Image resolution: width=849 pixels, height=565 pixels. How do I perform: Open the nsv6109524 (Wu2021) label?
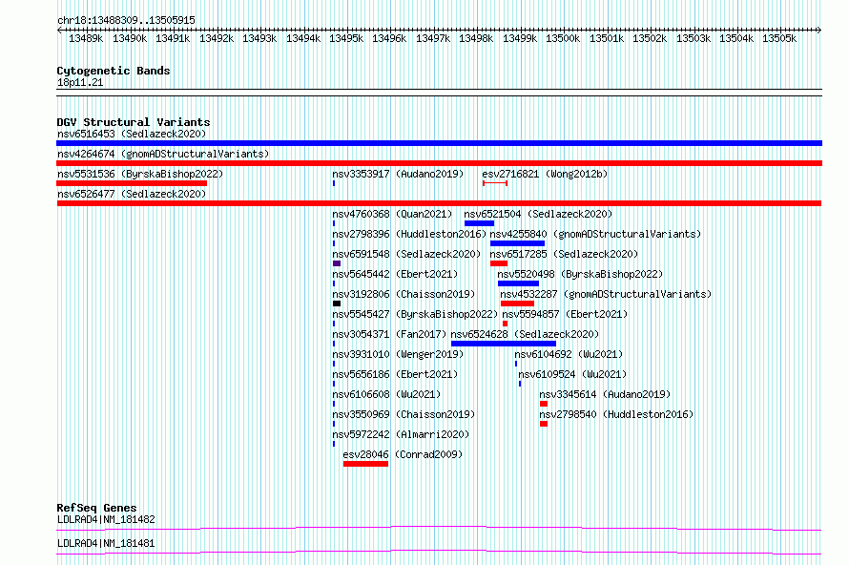tap(572, 374)
